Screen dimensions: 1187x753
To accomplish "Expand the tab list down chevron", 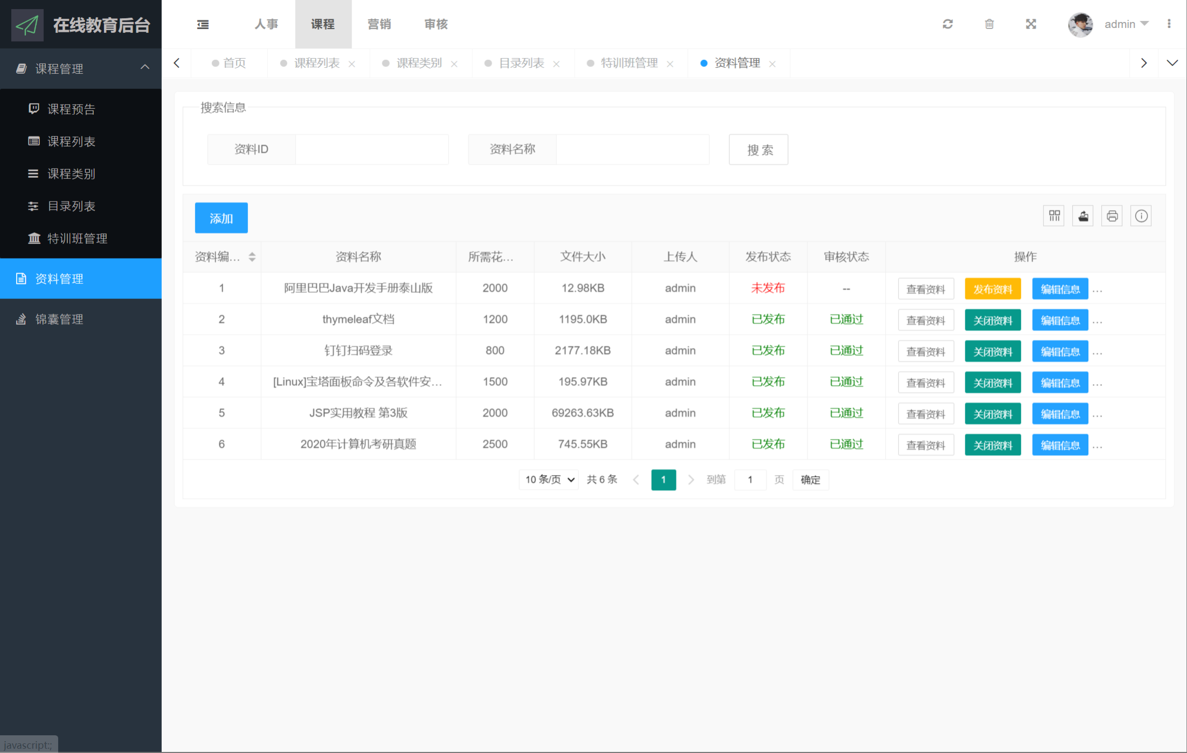I will coord(1172,63).
